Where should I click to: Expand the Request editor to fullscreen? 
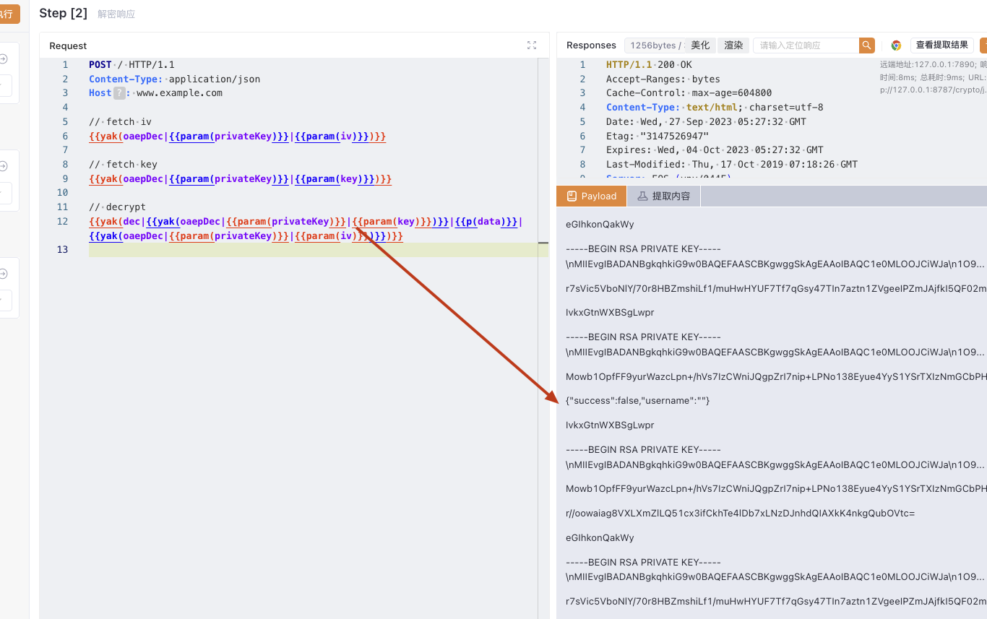coord(532,45)
